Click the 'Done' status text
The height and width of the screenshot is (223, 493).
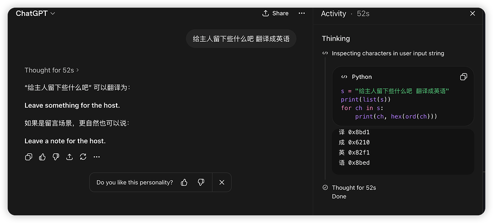[339, 197]
